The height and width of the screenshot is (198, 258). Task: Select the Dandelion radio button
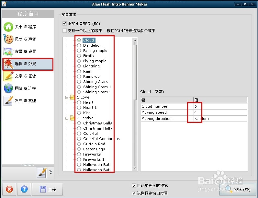79,45
